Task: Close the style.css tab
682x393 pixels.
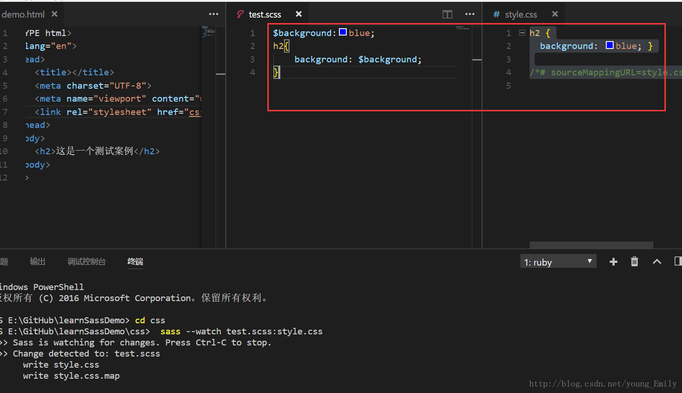Action: coord(555,14)
